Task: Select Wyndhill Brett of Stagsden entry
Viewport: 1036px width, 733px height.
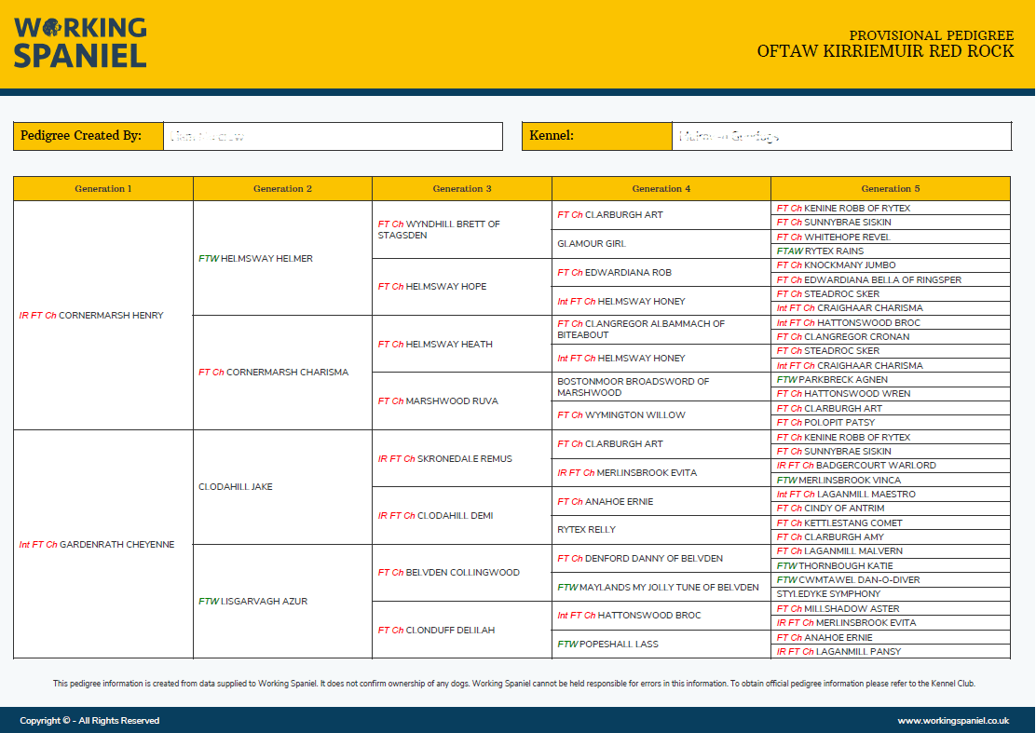Action: click(x=439, y=230)
